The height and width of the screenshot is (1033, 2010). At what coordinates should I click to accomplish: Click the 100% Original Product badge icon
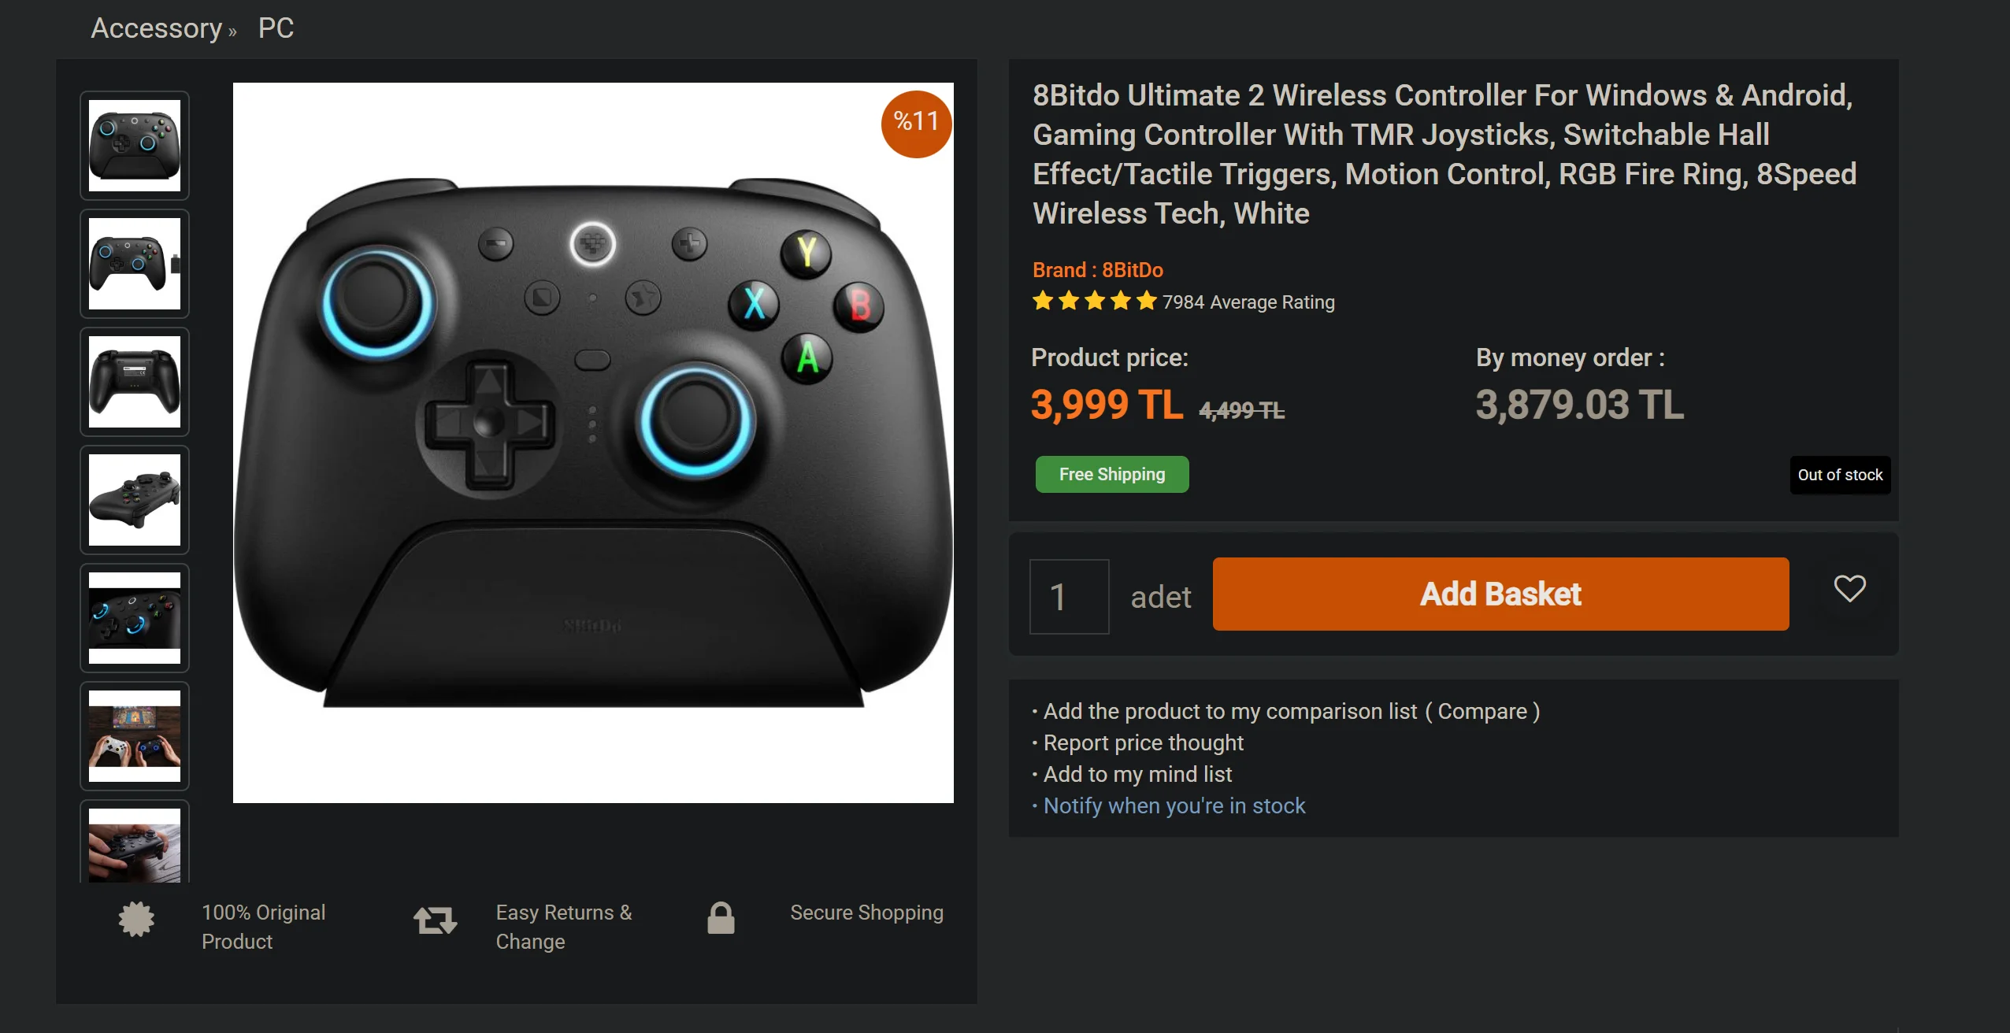[x=136, y=919]
